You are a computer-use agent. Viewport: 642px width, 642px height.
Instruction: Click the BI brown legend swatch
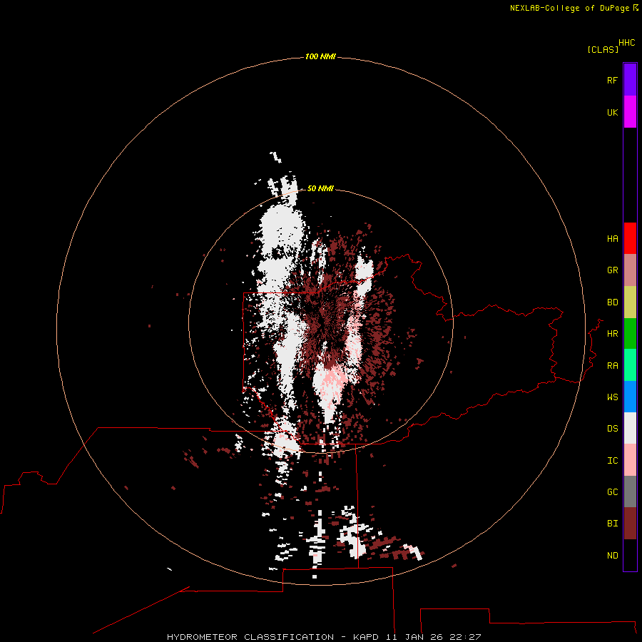click(x=630, y=524)
